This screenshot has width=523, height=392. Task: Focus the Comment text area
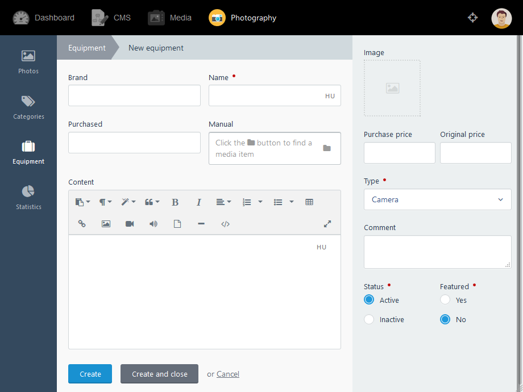437,252
